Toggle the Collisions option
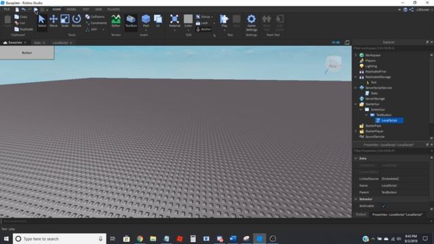The image size is (434, 244). click(x=95, y=17)
